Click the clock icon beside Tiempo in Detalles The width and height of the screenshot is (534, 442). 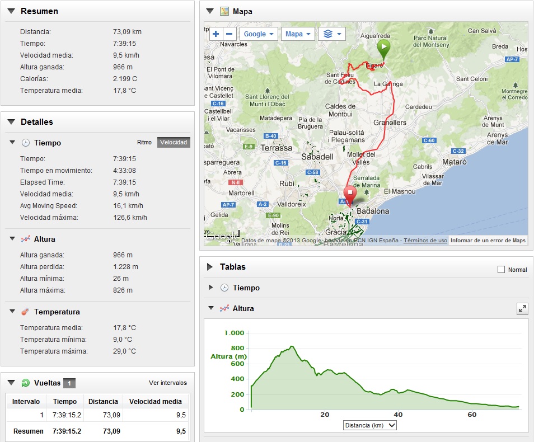26,143
